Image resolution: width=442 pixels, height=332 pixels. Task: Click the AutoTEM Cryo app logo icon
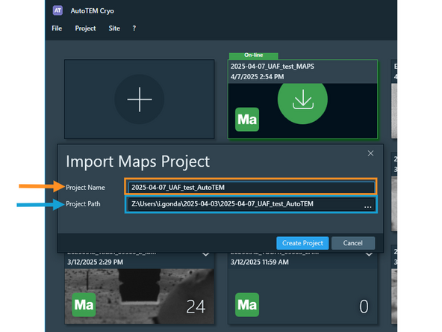pyautogui.click(x=57, y=10)
